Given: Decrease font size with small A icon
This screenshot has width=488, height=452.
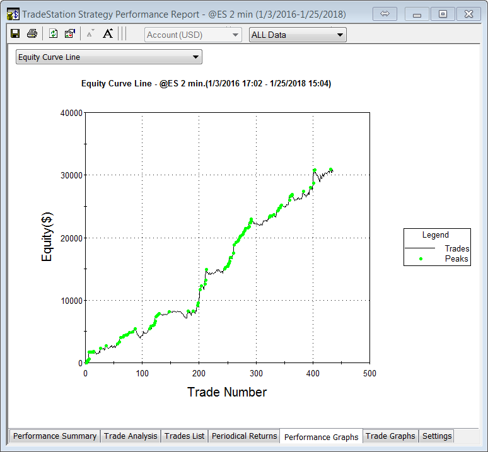Looking at the screenshot, I should 90,34.
